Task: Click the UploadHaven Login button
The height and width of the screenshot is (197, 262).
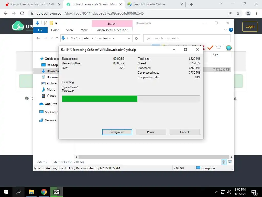Action: point(250,26)
